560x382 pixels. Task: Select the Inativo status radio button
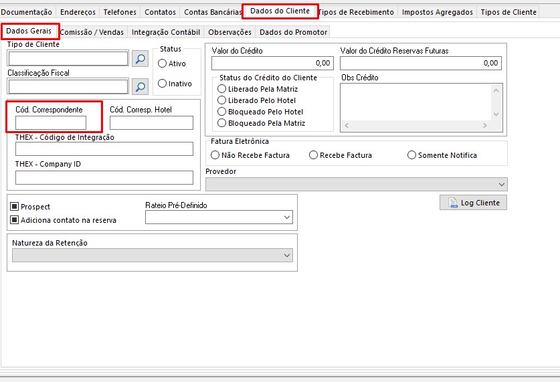(162, 84)
